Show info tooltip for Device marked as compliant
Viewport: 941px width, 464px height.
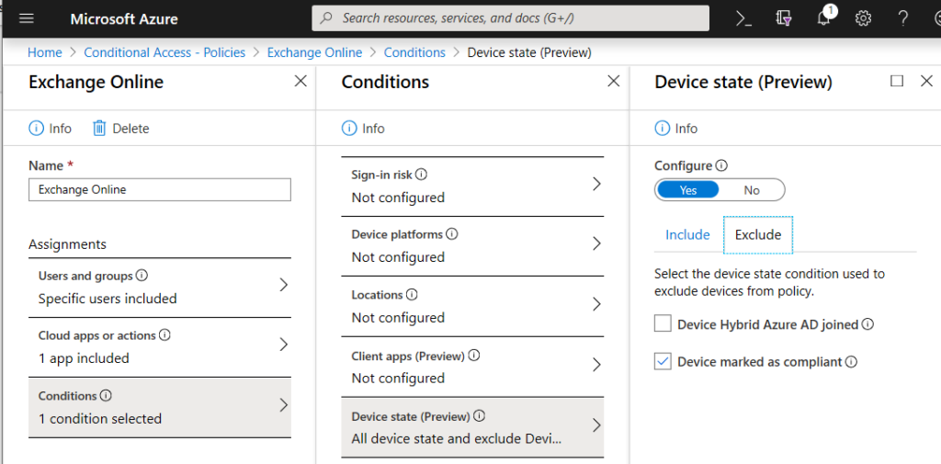pos(851,361)
